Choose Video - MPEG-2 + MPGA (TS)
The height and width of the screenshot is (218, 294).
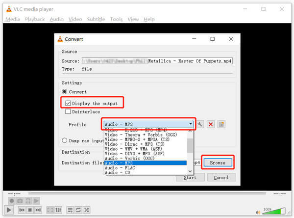(146, 139)
